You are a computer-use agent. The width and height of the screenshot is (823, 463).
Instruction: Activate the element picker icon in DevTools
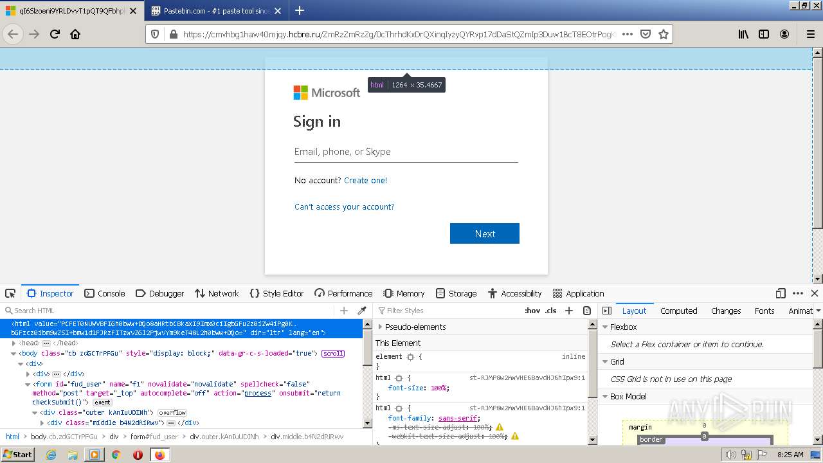tap(10, 293)
